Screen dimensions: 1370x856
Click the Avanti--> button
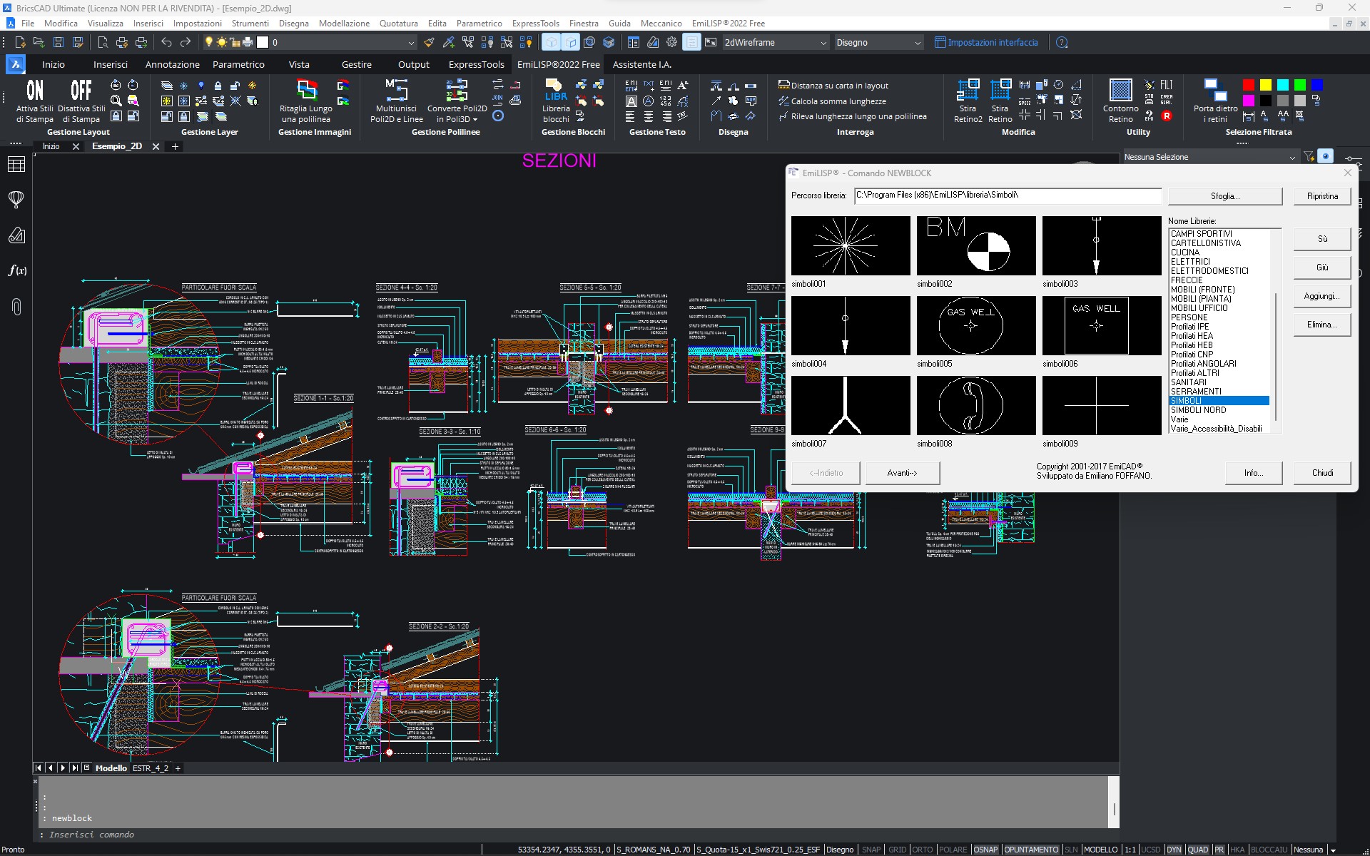[902, 473]
